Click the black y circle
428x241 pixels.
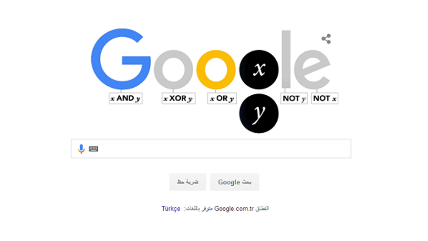pos(259,113)
